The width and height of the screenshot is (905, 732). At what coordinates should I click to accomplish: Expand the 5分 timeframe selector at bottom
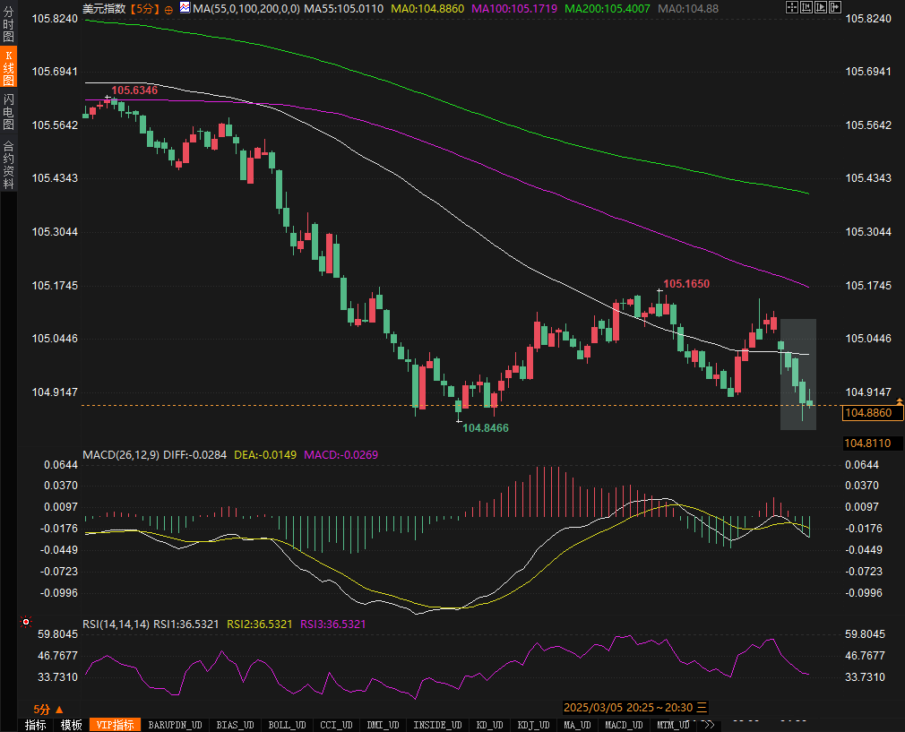pyautogui.click(x=47, y=708)
